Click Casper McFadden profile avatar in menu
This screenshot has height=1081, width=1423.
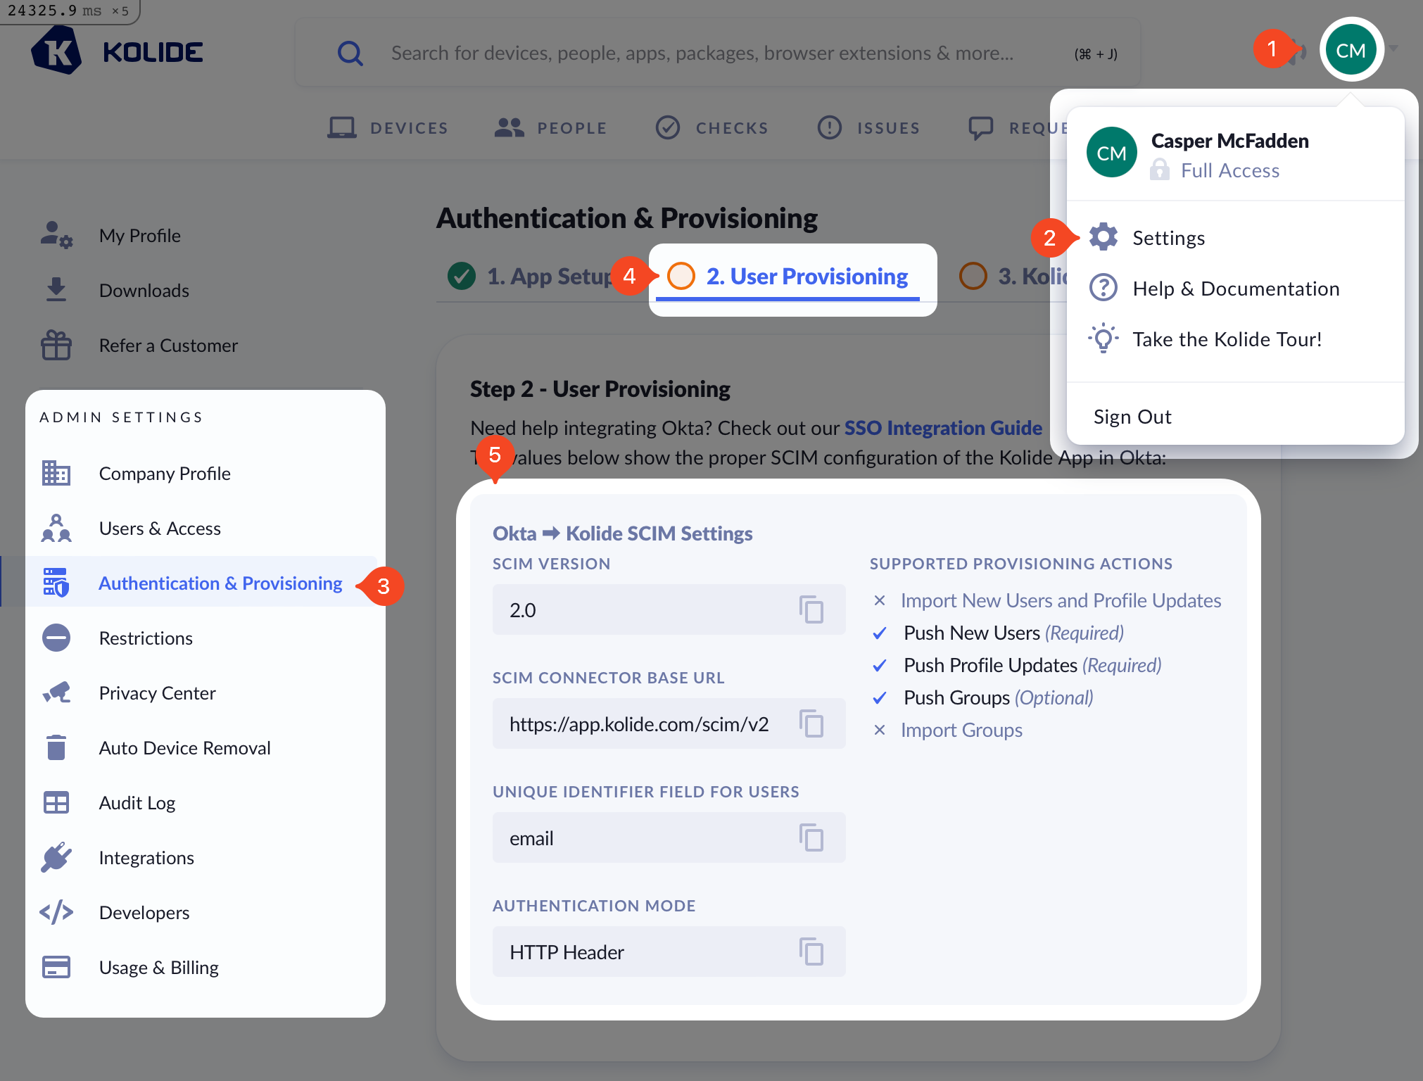[x=1111, y=153]
